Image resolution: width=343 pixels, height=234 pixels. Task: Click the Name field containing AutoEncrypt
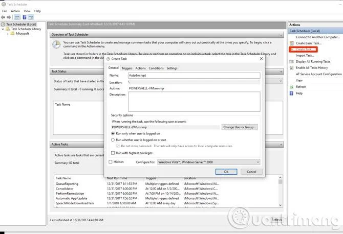(194, 76)
